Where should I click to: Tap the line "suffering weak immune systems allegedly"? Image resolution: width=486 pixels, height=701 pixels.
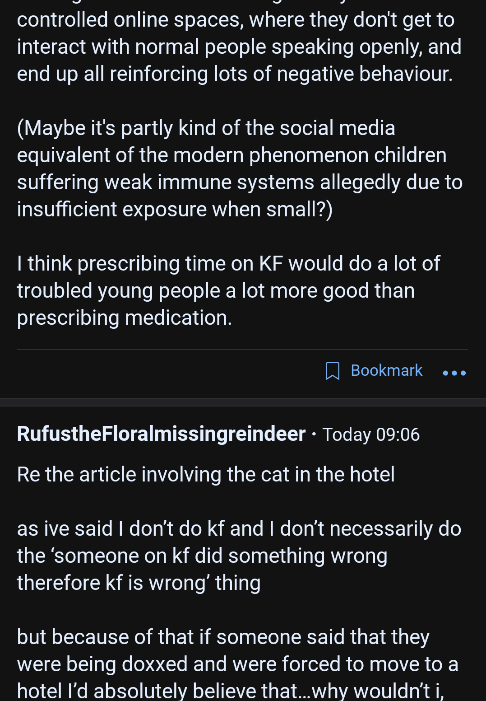240,182
